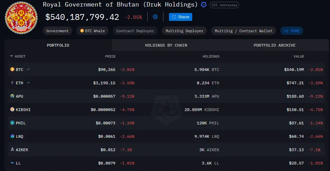Open the ETH price chart icon
The height and width of the screenshot is (171, 330).
click(28, 83)
